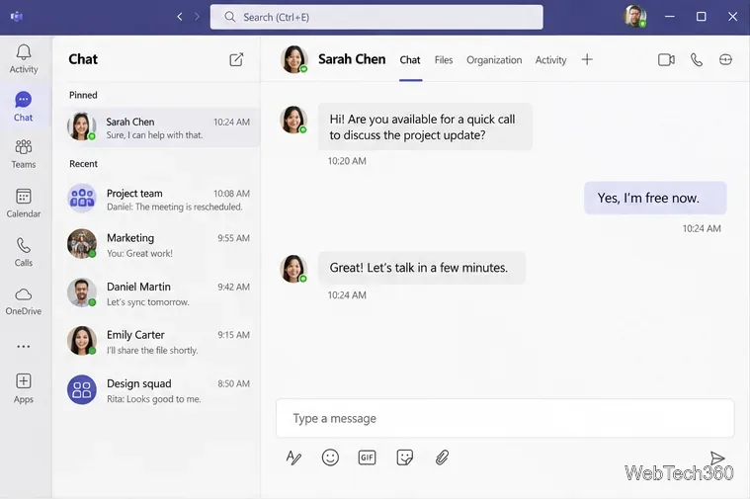Click the 10:20 AM message timestamp
750x499 pixels.
347,161
